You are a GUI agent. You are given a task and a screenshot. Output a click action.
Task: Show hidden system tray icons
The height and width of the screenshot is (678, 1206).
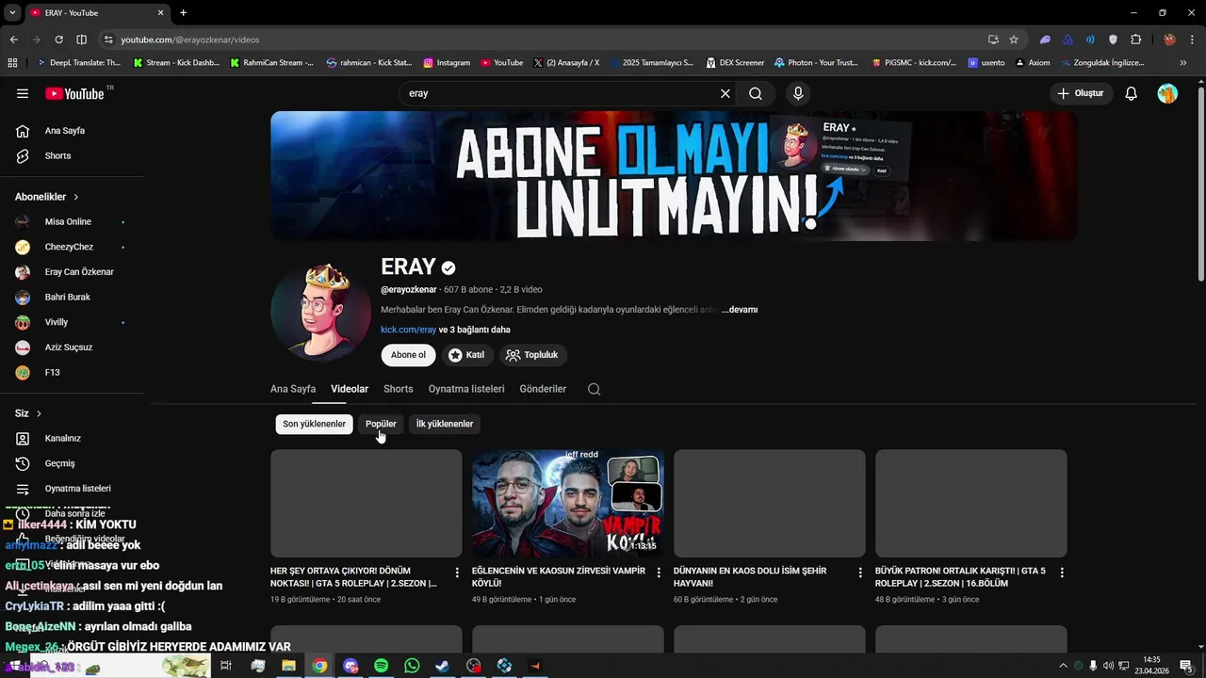(1063, 666)
